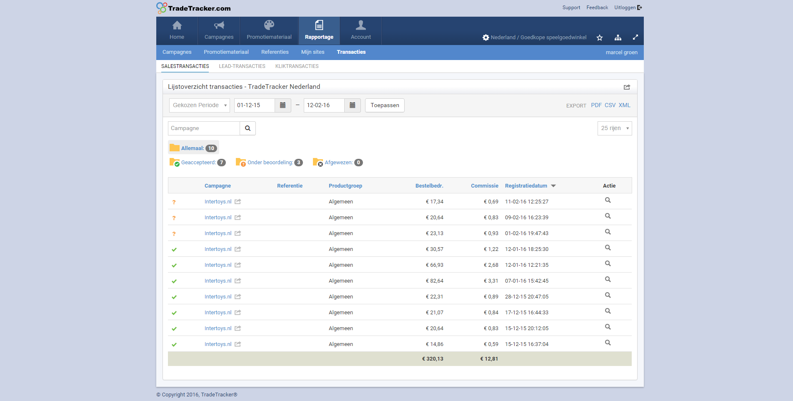Click the Campagne search magnifier button
Screen dimensions: 793x401
coord(248,128)
